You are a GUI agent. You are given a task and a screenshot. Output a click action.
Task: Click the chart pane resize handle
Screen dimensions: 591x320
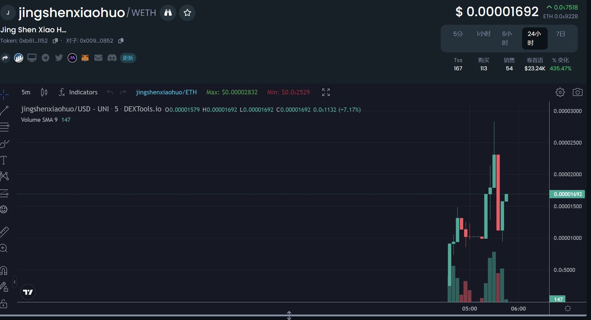289,315
